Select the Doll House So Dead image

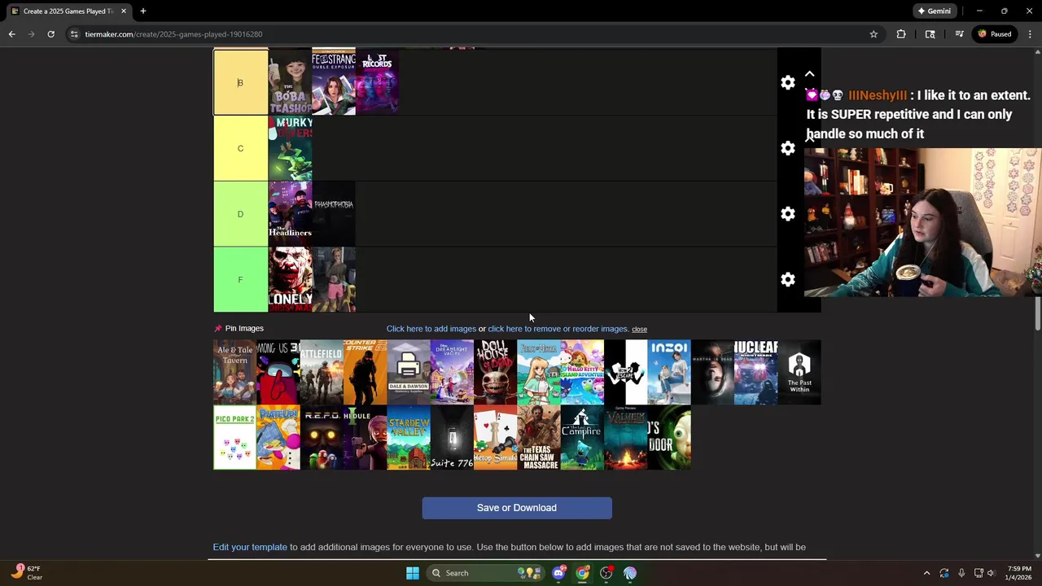(495, 372)
